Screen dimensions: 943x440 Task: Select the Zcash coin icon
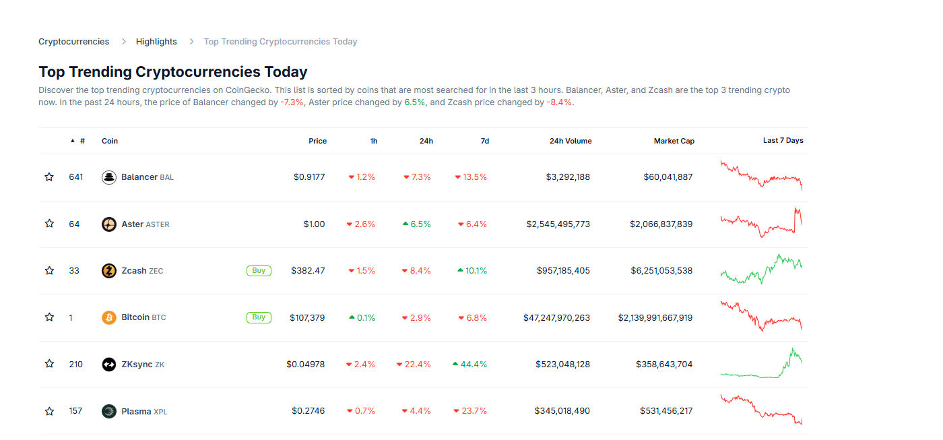point(108,270)
